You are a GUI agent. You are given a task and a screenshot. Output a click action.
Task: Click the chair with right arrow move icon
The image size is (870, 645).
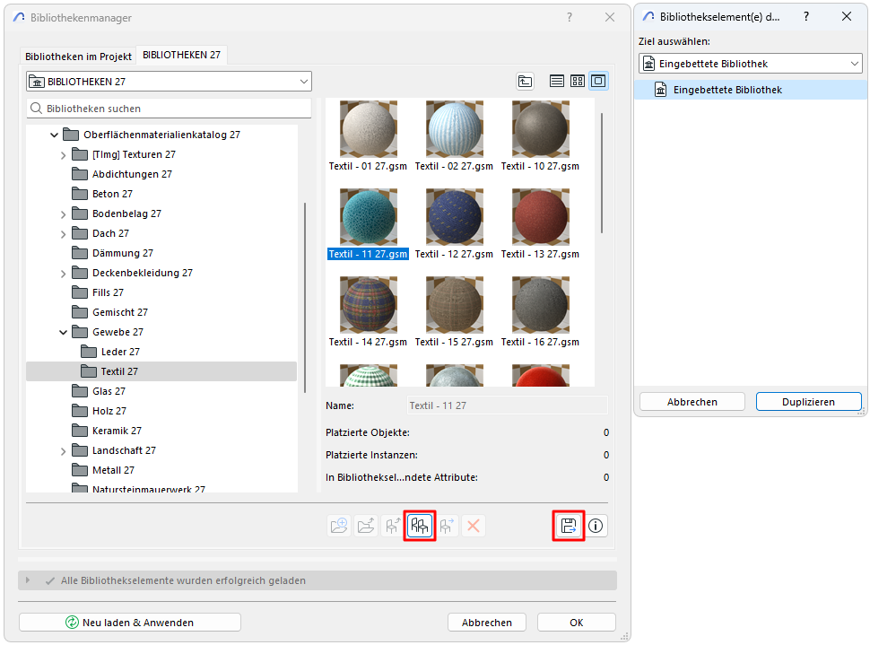point(447,525)
